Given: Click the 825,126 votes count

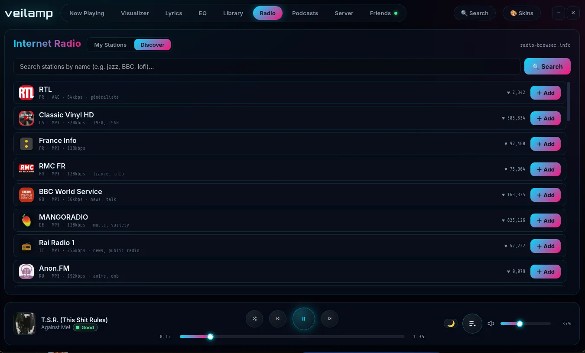Looking at the screenshot, I should 513,220.
